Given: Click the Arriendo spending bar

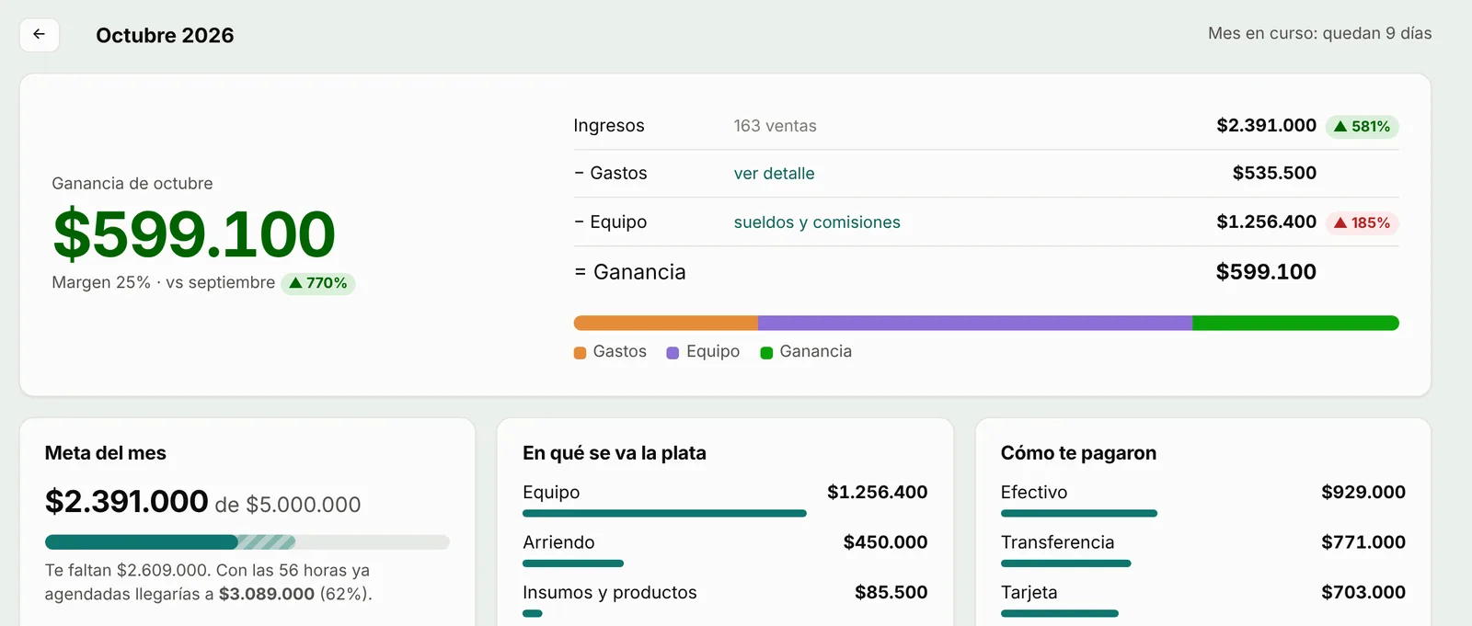Looking at the screenshot, I should [573, 563].
